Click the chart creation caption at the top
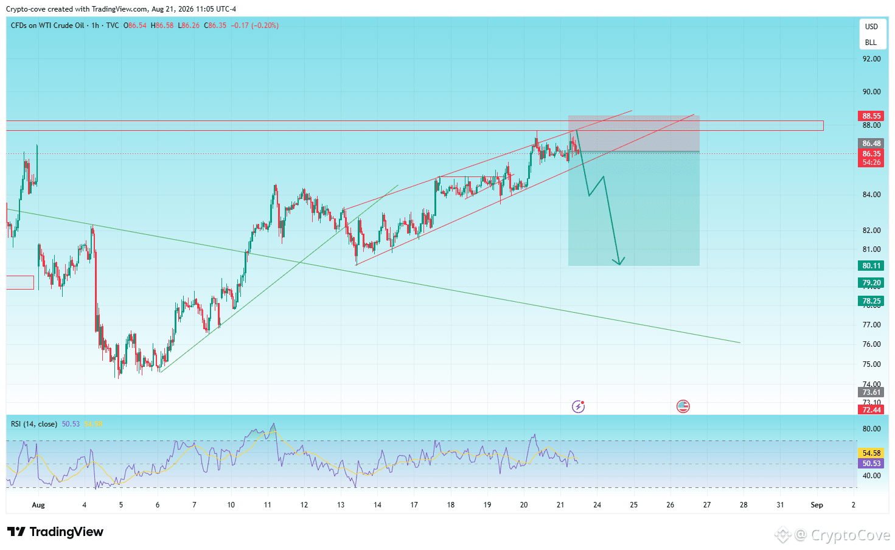Viewport: 895px width, 550px height. (x=121, y=9)
